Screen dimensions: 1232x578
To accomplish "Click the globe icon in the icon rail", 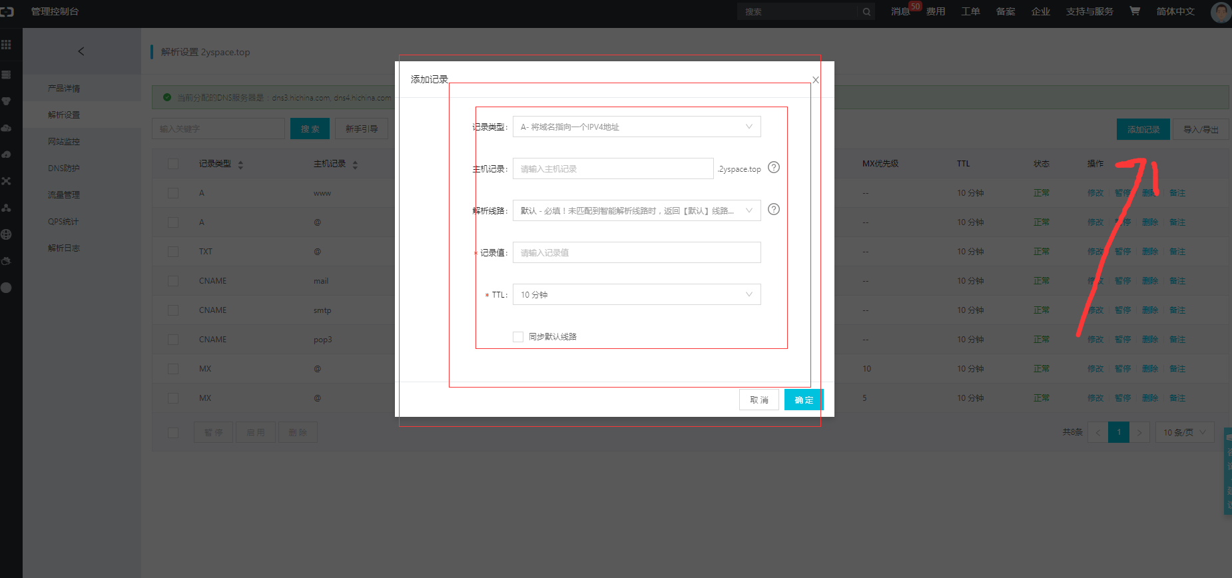I will pyautogui.click(x=6, y=234).
